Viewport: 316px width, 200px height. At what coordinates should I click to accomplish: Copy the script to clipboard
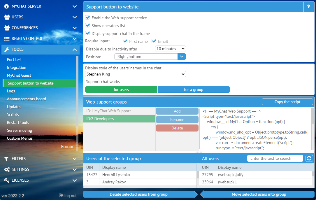coord(287,102)
